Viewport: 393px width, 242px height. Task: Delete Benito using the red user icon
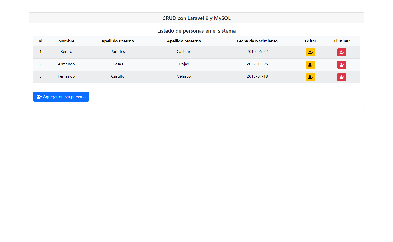point(342,52)
